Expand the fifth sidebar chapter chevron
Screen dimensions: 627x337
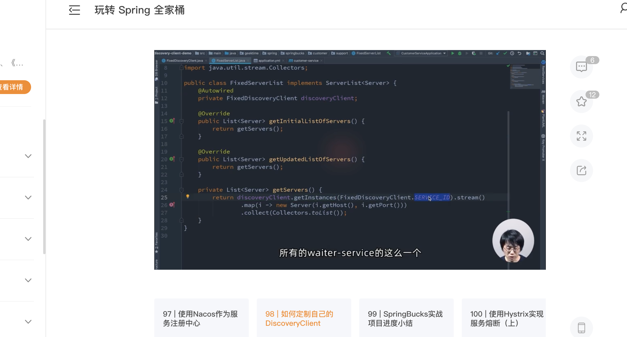coord(28,322)
